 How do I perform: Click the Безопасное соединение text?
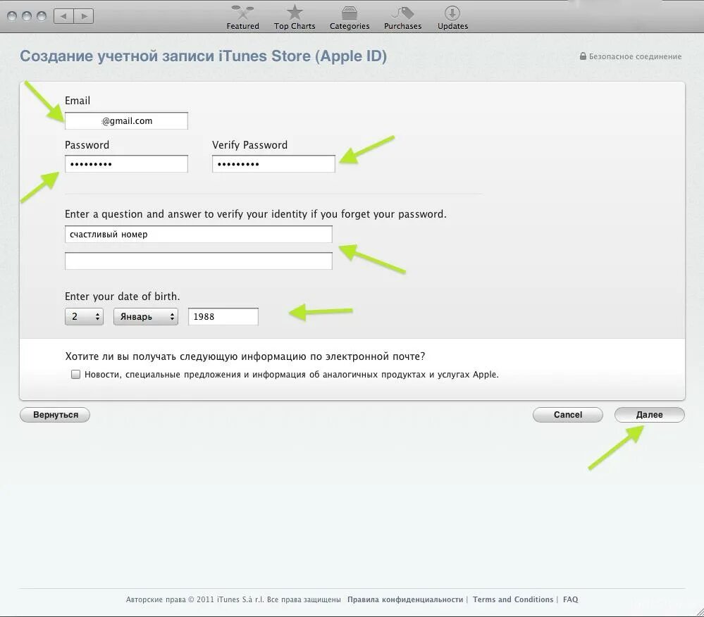pyautogui.click(x=635, y=56)
